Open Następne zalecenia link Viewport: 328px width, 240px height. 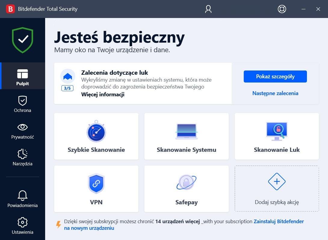coord(275,93)
